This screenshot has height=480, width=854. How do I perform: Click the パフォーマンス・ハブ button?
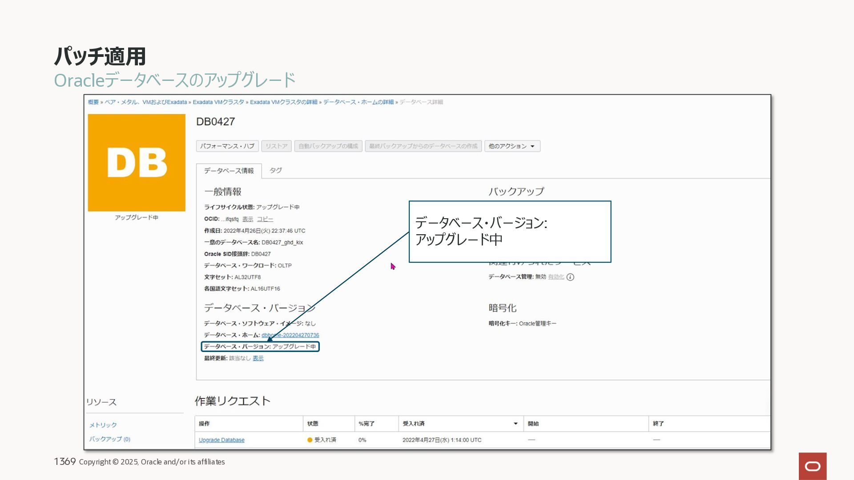(227, 146)
